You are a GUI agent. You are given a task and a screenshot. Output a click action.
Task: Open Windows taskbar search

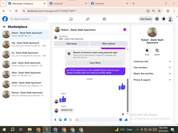click(x=12, y=129)
